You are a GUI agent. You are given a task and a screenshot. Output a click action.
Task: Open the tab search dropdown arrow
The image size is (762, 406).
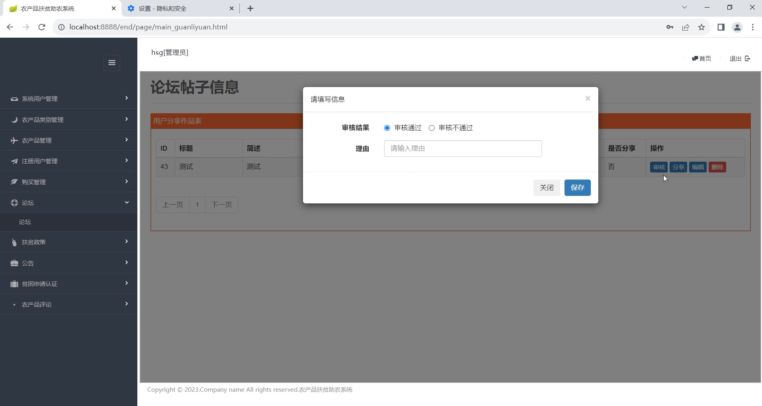click(x=684, y=7)
